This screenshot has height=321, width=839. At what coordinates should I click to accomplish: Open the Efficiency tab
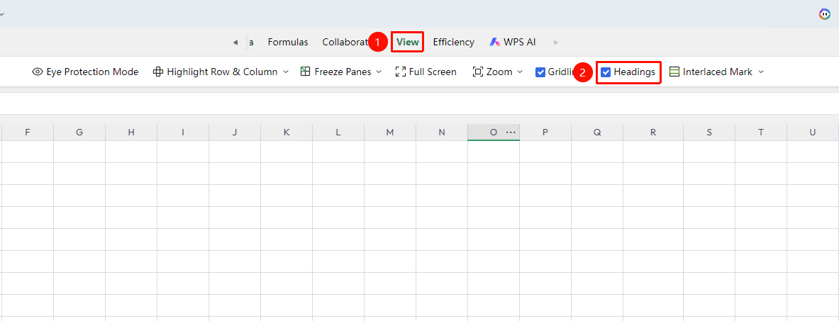(x=454, y=42)
